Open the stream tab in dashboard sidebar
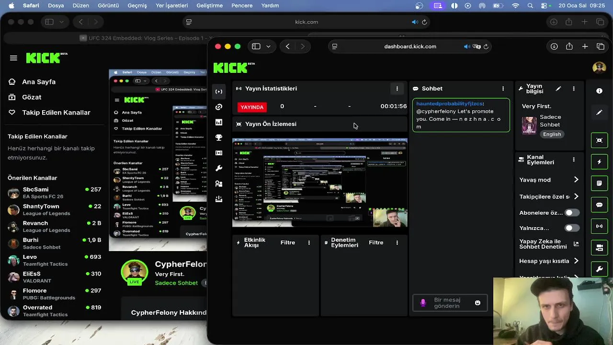The width and height of the screenshot is (613, 345). [219, 92]
